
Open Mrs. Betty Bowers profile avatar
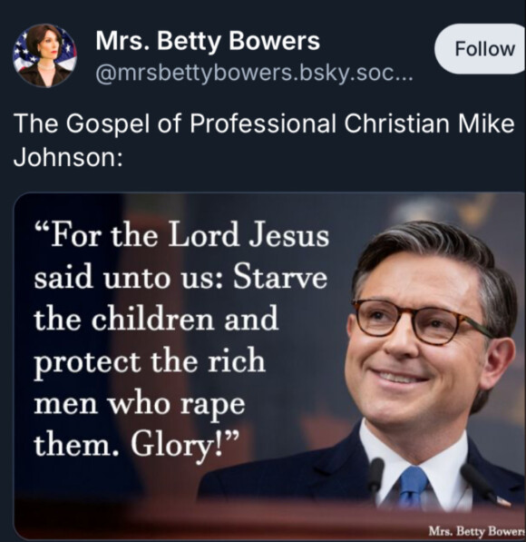pyautogui.click(x=44, y=55)
